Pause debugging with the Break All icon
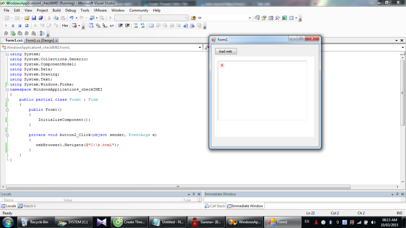406x228 pixels. tap(13, 26)
